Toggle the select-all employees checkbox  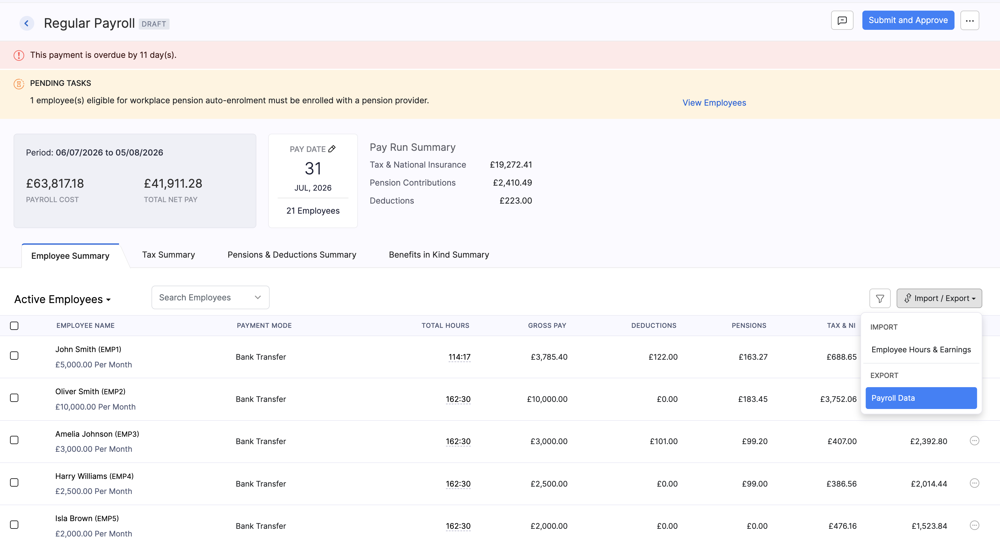pos(14,326)
